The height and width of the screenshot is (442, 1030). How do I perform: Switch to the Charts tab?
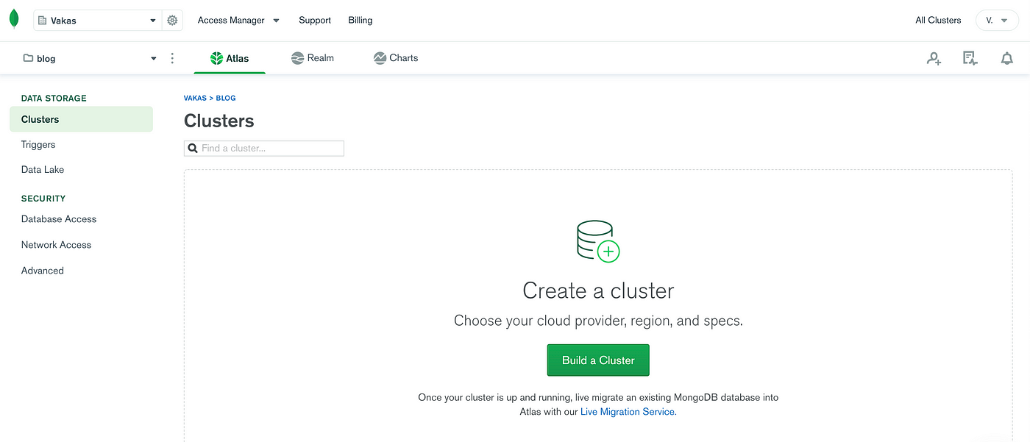pyautogui.click(x=395, y=58)
